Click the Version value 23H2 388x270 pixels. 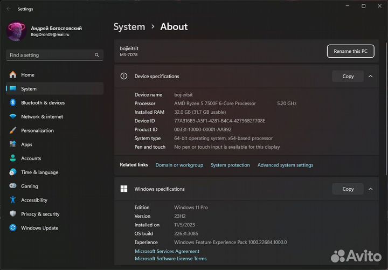click(x=180, y=216)
